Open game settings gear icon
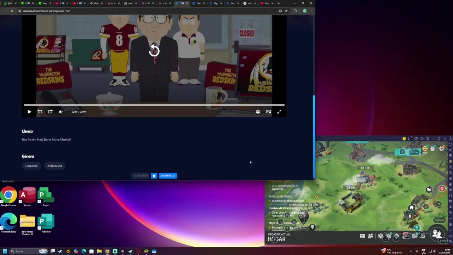453x255 pixels. (442, 149)
